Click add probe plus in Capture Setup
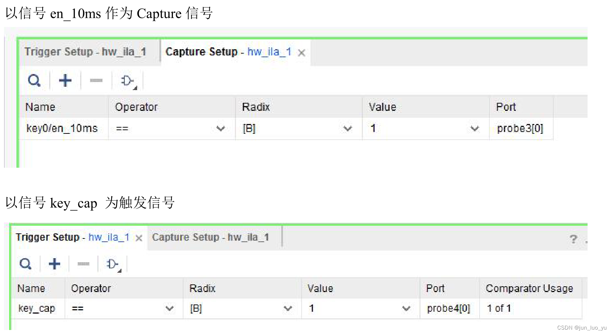Image resolution: width=612 pixels, height=334 pixels. pos(65,80)
